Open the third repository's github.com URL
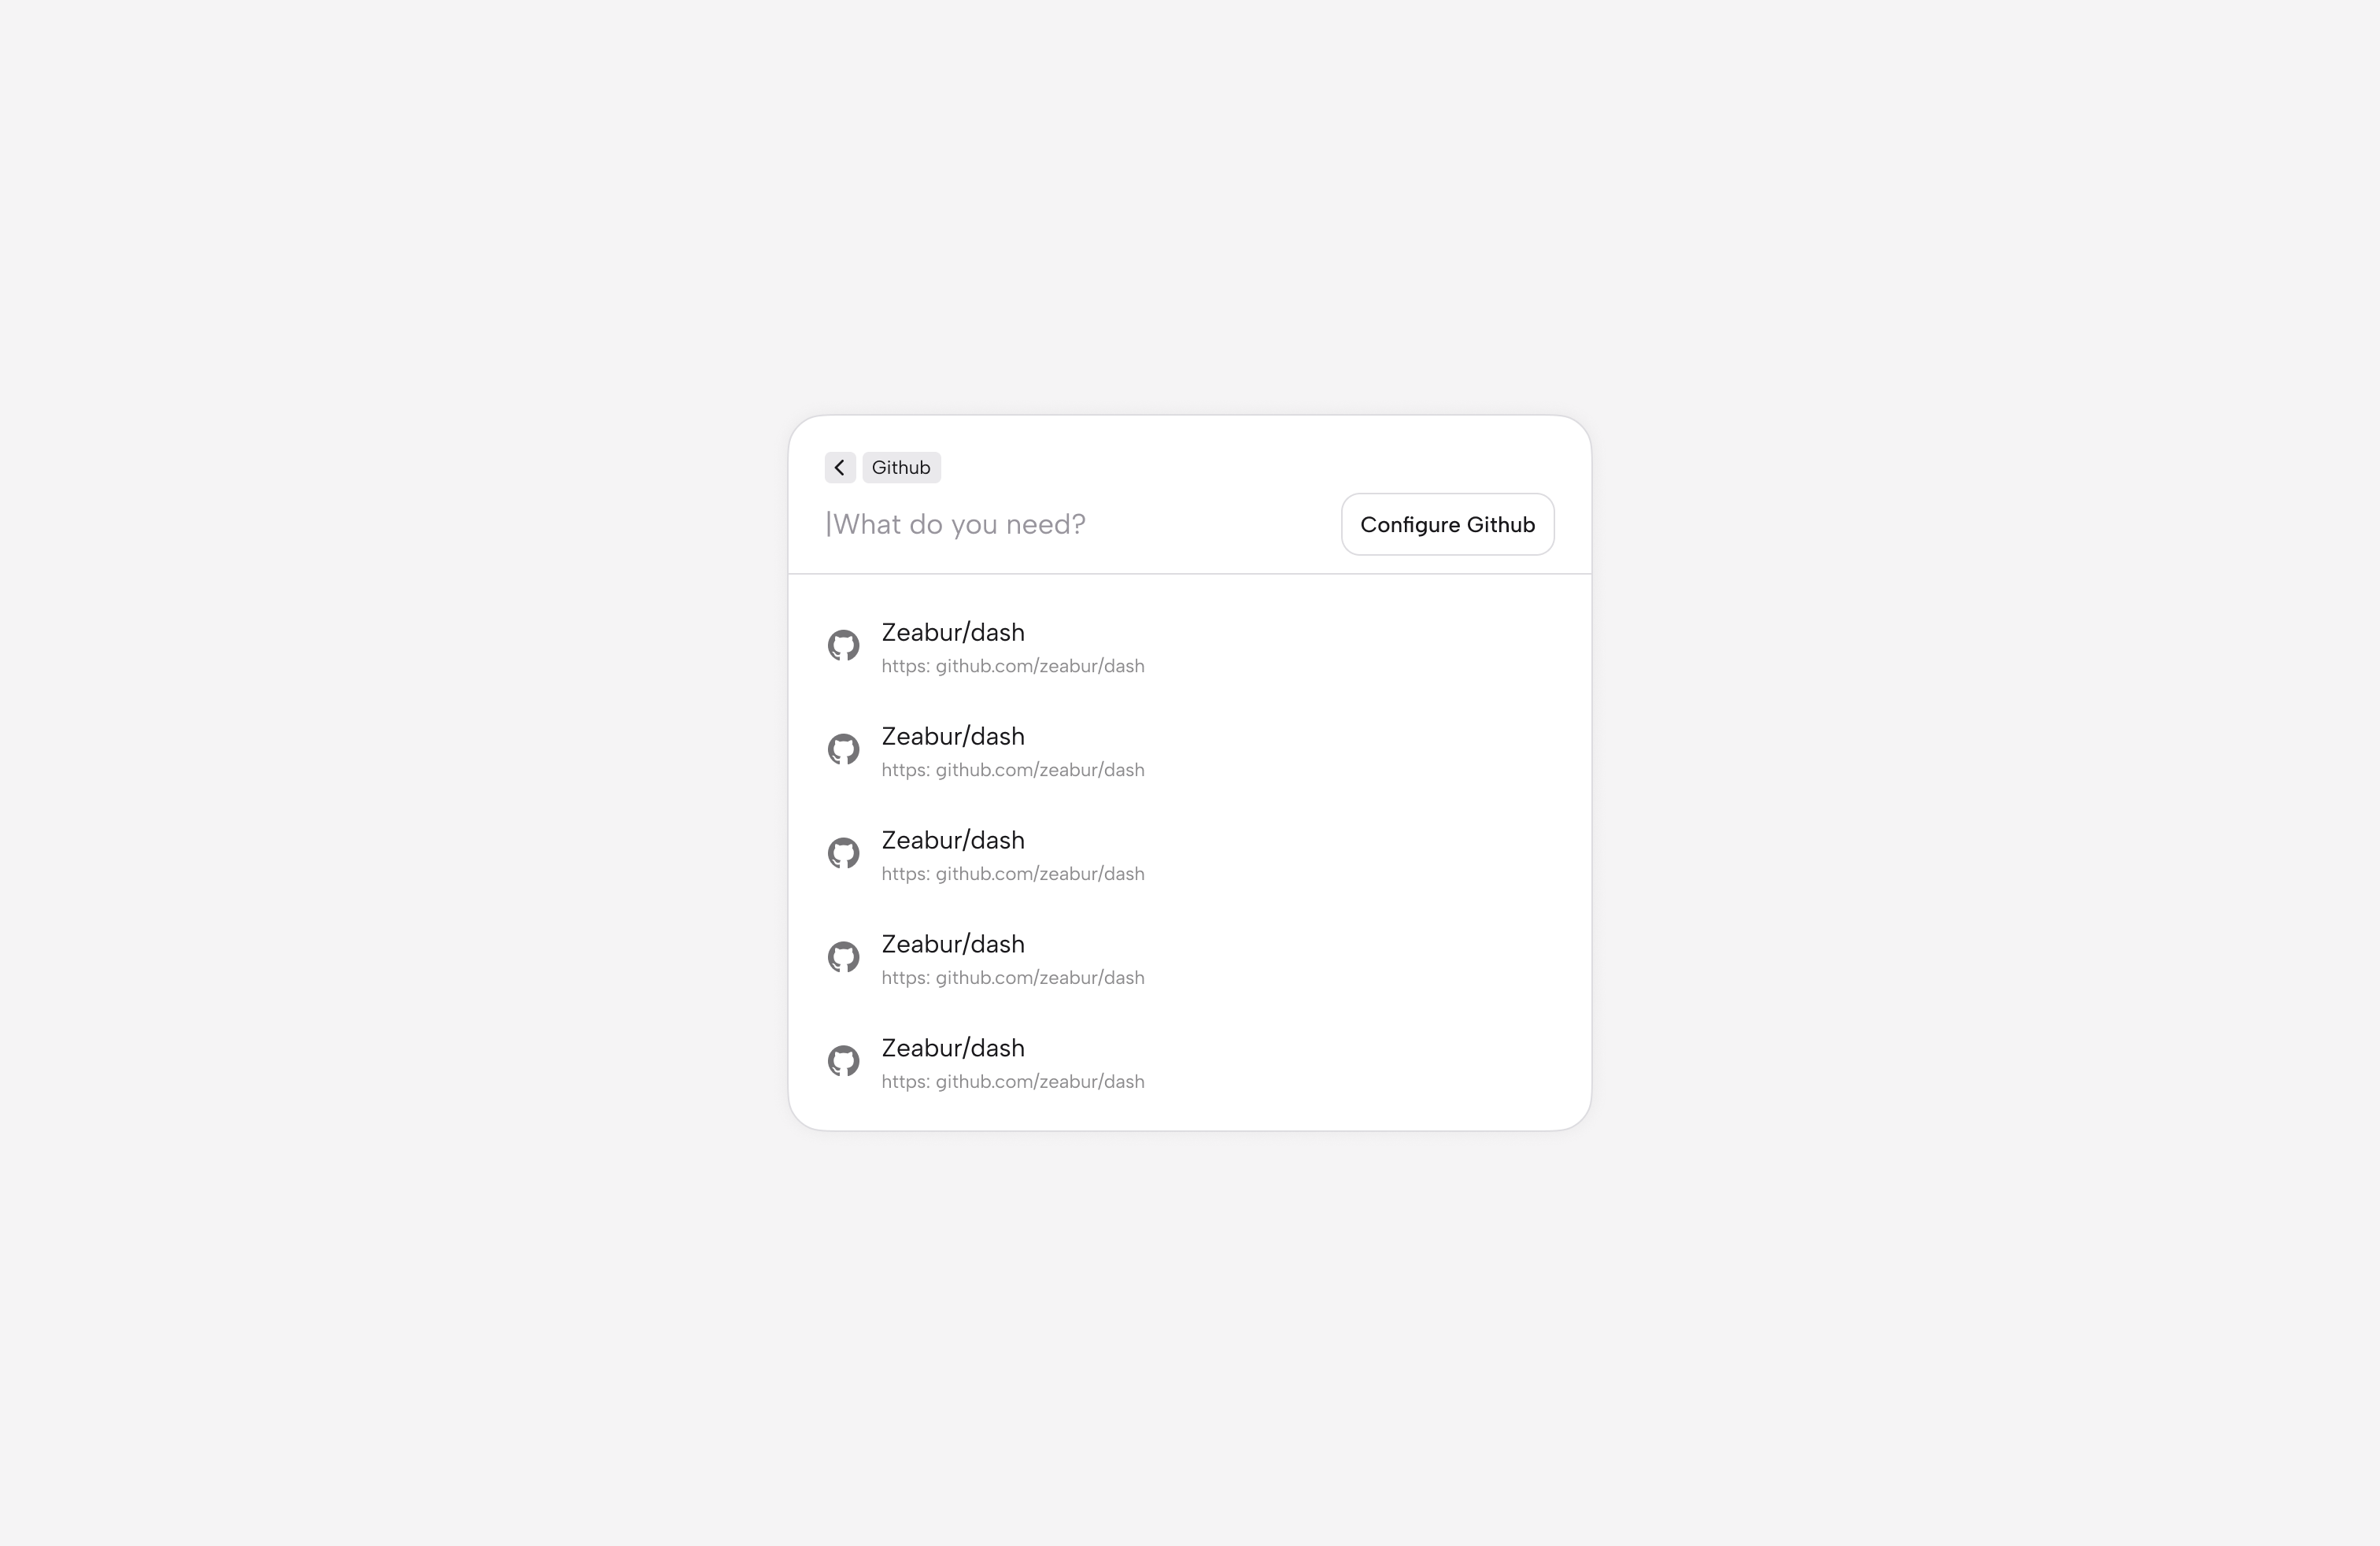The height and width of the screenshot is (1546, 2380). click(1013, 874)
